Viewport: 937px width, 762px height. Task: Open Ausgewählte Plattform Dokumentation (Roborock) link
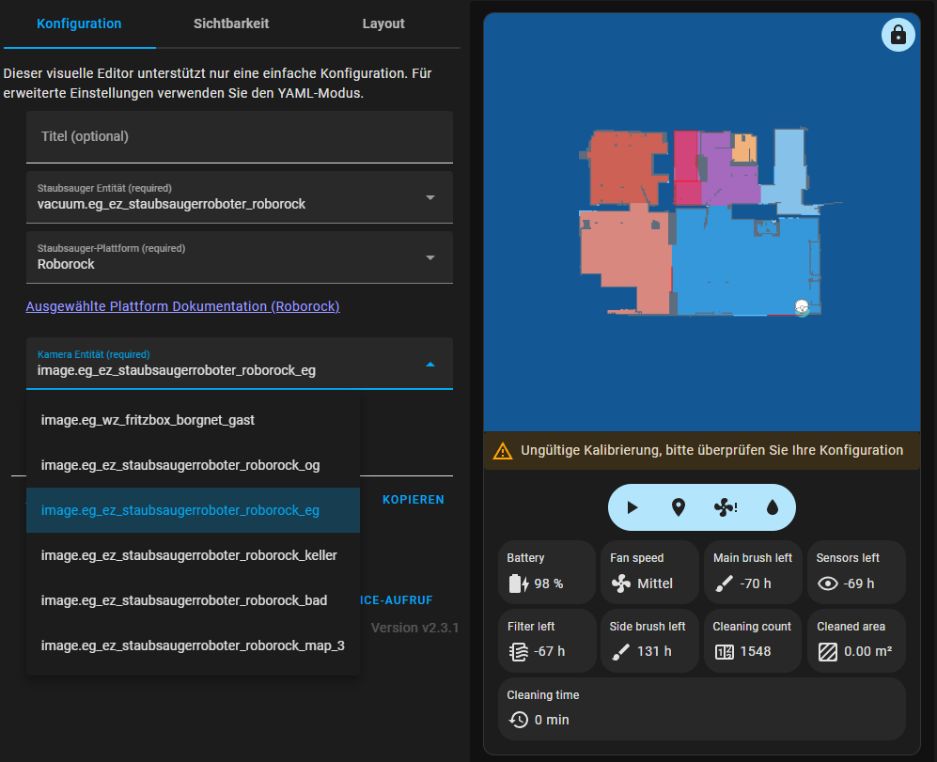pos(182,306)
